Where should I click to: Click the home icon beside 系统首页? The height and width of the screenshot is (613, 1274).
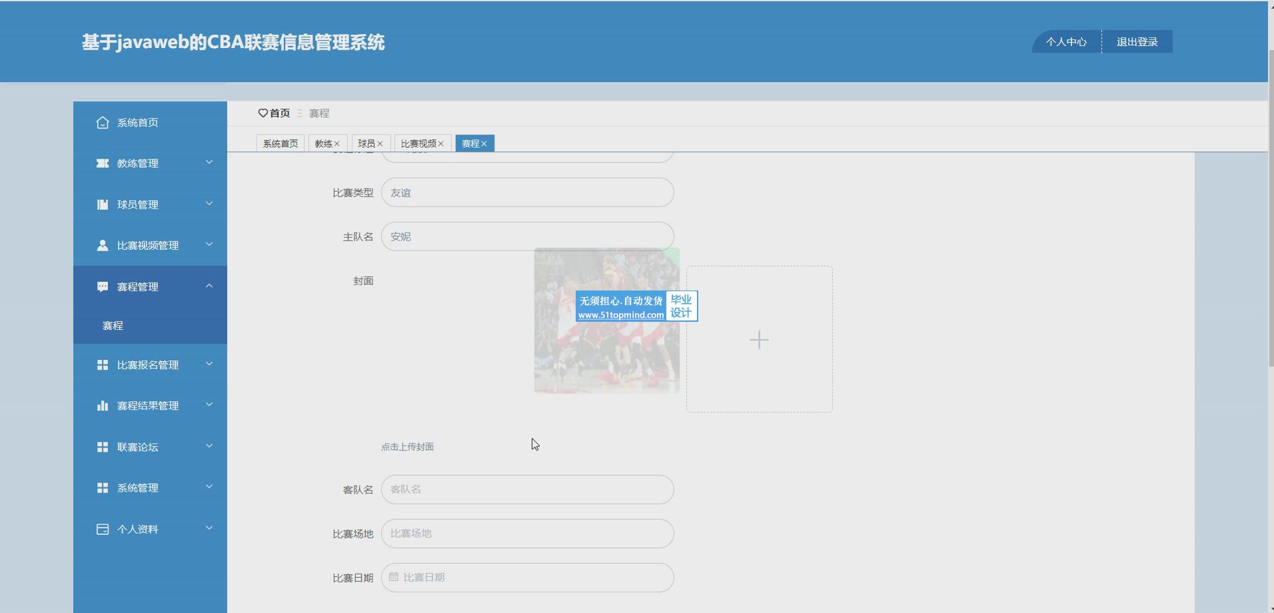coord(103,123)
